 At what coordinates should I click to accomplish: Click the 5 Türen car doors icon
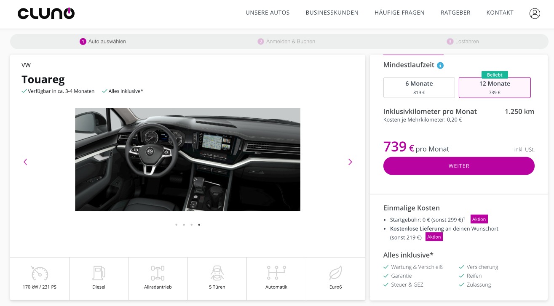point(217,273)
